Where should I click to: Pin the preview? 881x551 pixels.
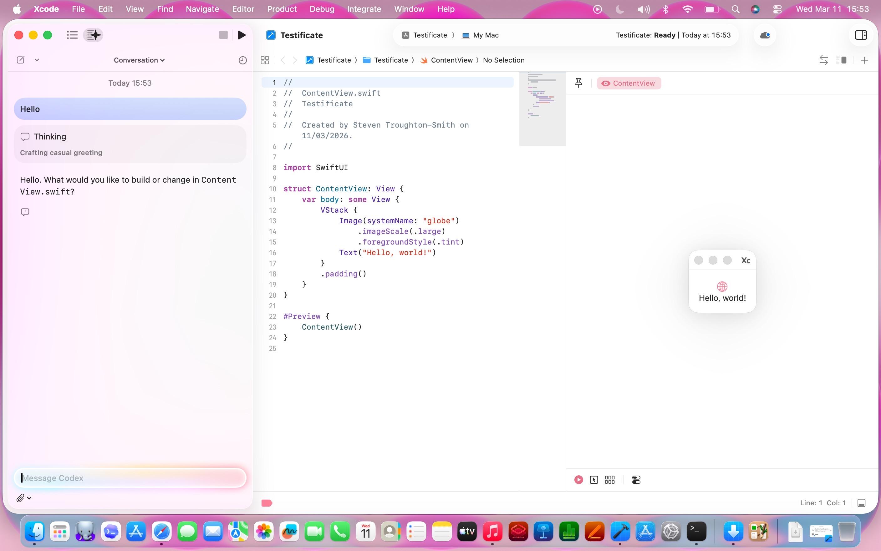pos(578,83)
